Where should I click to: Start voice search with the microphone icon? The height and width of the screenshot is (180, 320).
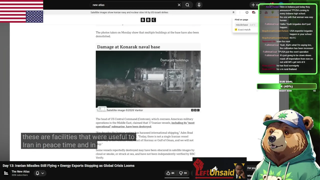coord(199,5)
